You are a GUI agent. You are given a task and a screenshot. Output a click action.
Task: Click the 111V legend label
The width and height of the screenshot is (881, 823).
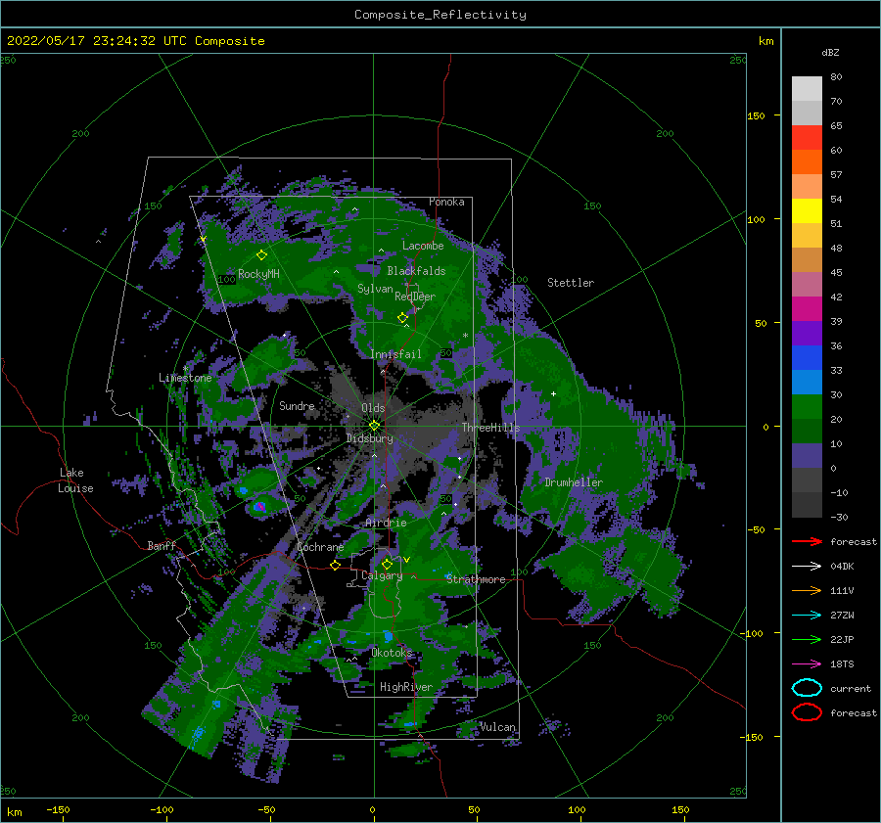pos(842,590)
